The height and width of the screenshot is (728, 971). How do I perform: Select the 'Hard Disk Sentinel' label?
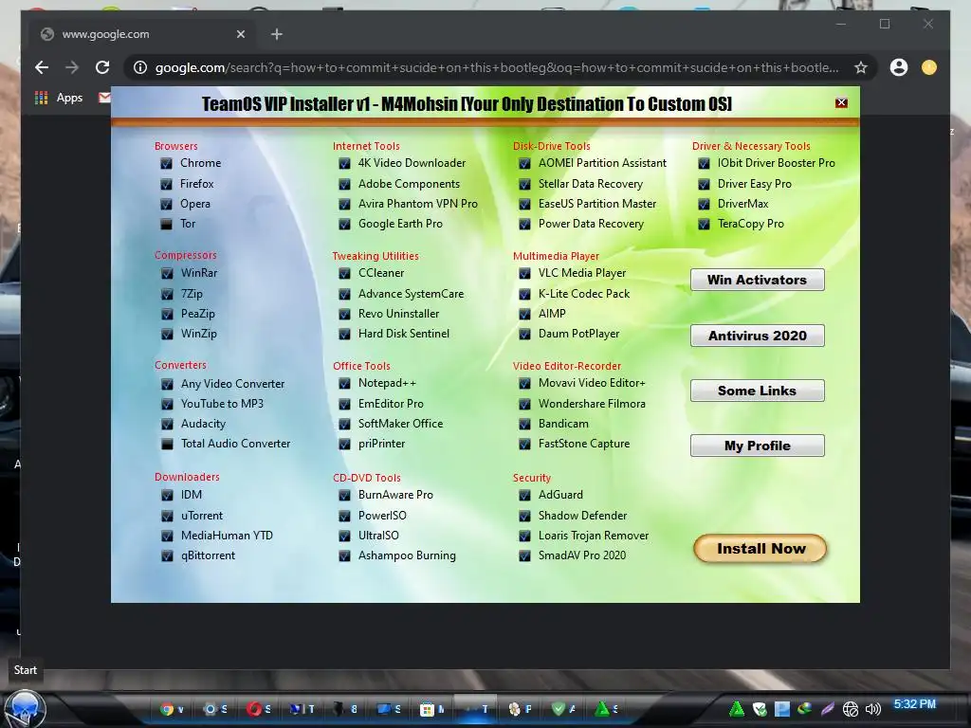(404, 334)
